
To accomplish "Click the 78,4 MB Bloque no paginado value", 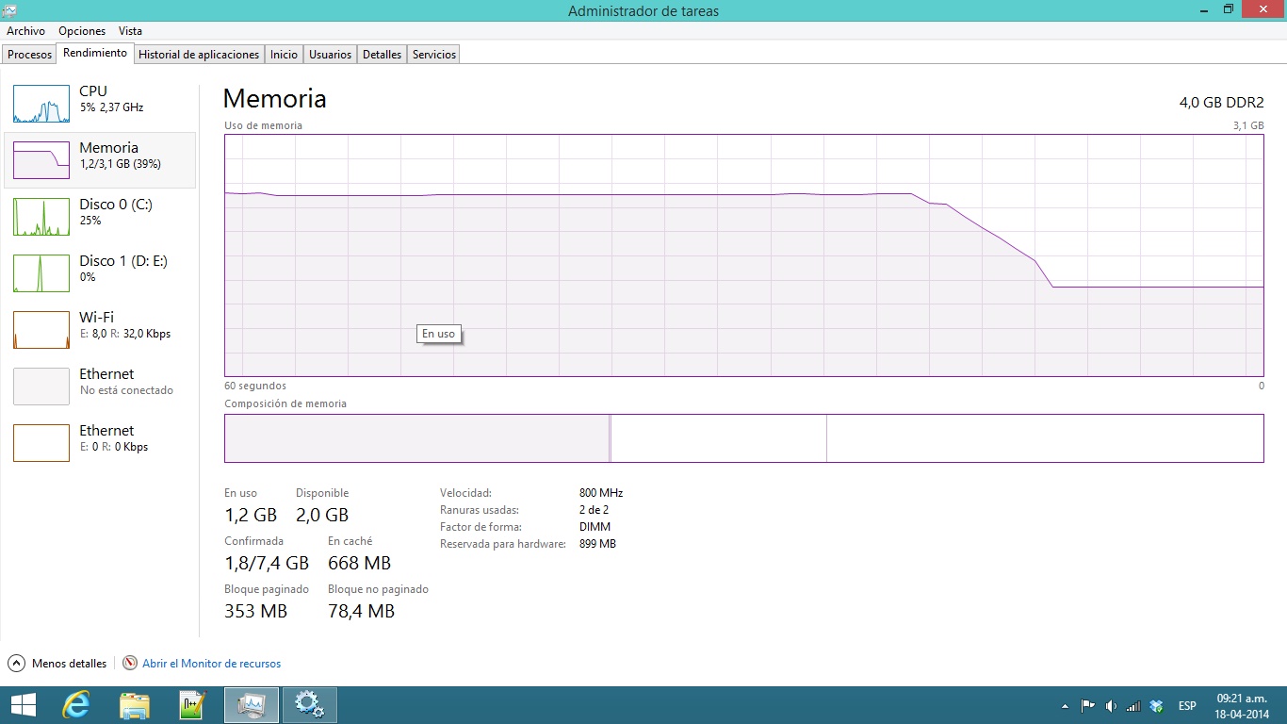I will tap(361, 611).
